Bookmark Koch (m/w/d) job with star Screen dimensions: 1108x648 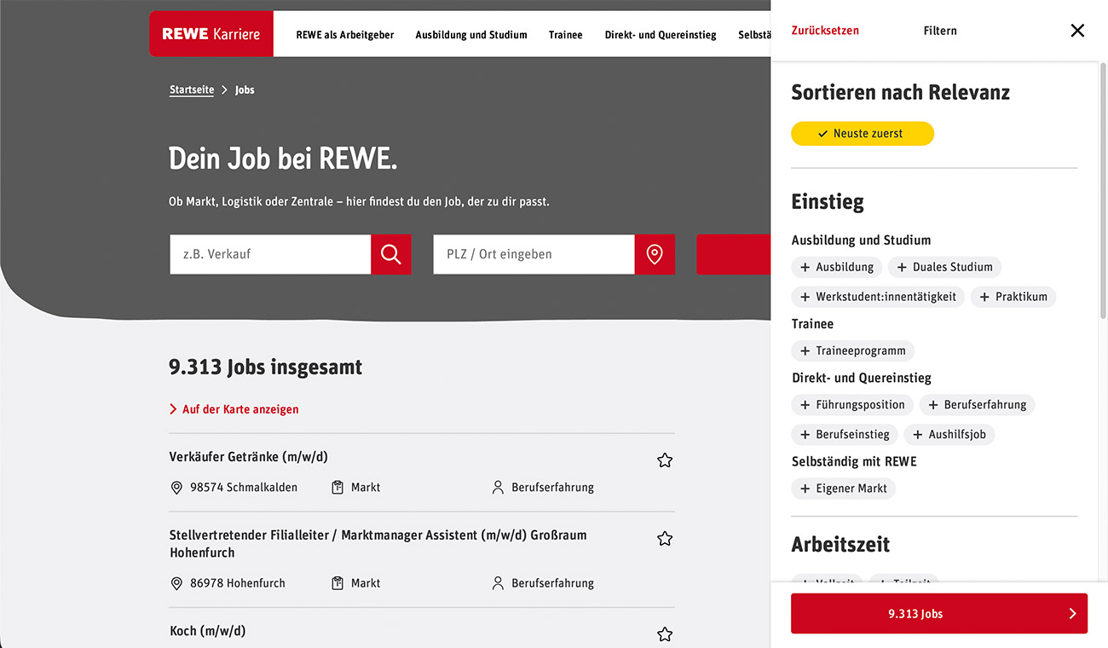[665, 634]
